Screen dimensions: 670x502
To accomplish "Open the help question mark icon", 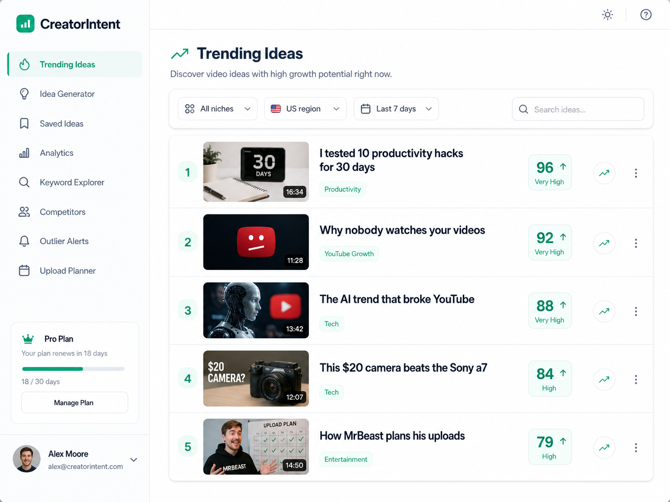I will click(646, 15).
